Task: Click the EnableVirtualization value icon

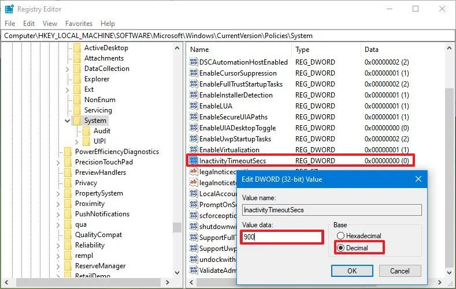Action: [194, 149]
